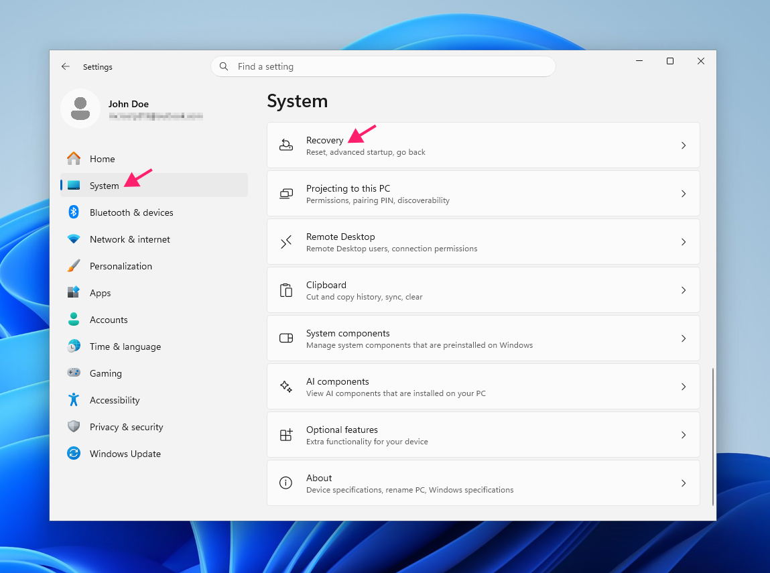Open Time & language label
Screen dimensions: 770x573
[125, 346]
